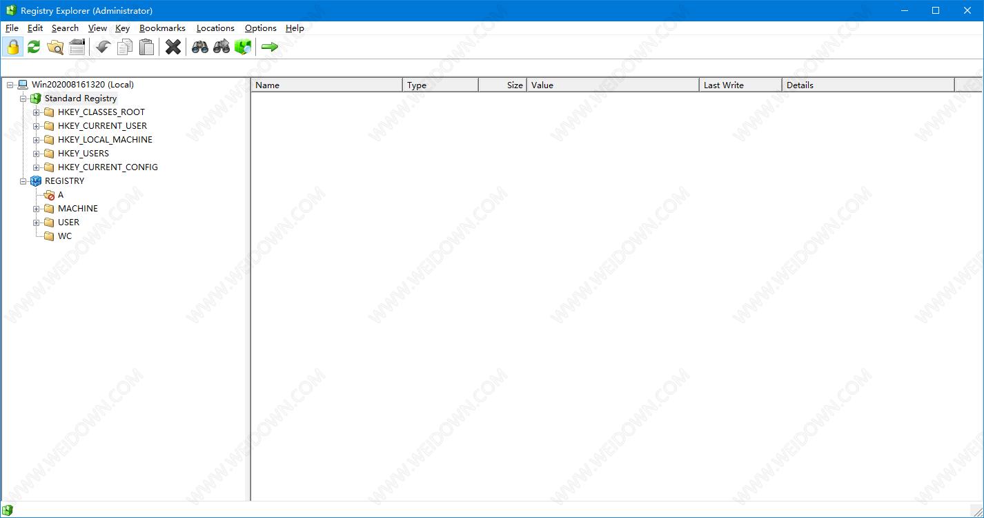
Task: Open the Locations menu
Action: pos(215,28)
